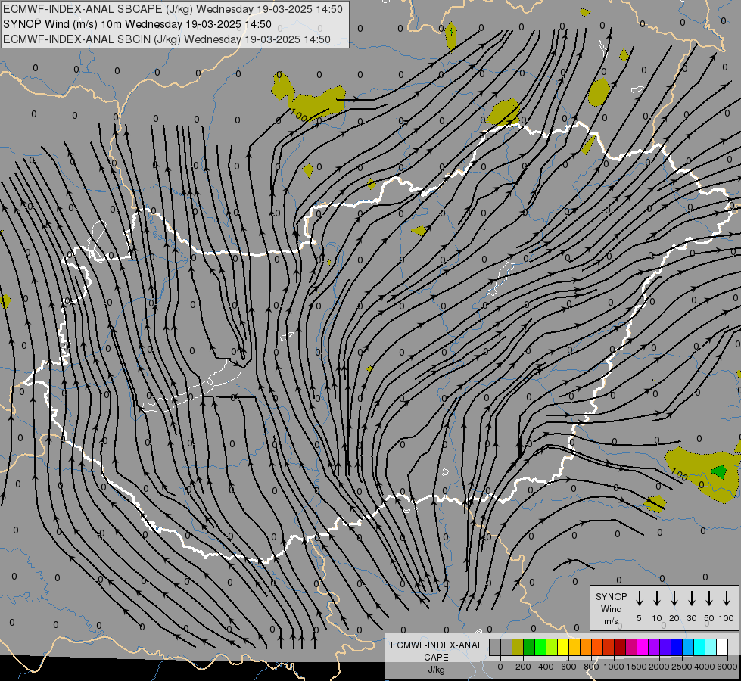Click the 1500 tick label on the color scale
The width and height of the screenshot is (741, 681).
(x=637, y=667)
